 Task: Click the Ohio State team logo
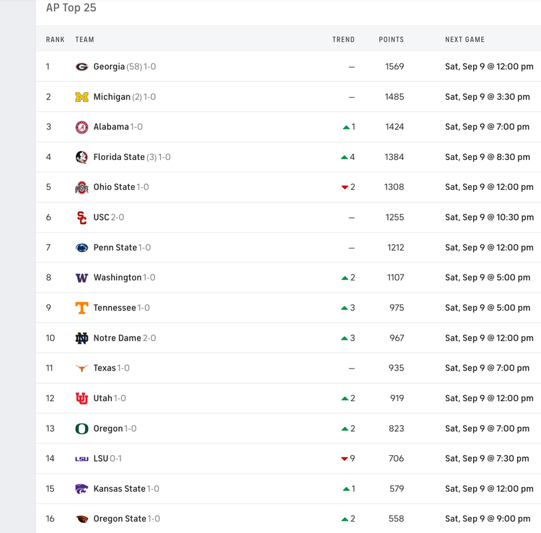point(82,187)
